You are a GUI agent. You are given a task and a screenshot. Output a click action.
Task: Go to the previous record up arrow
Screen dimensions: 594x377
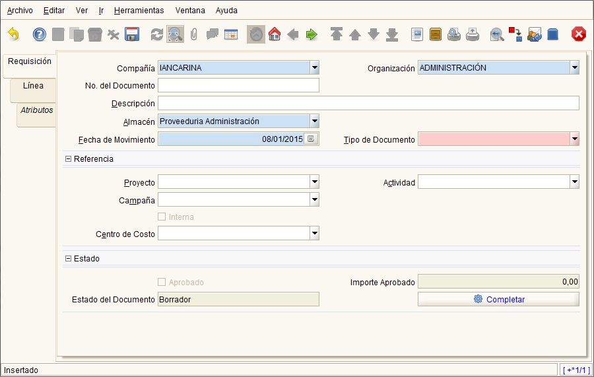(355, 34)
